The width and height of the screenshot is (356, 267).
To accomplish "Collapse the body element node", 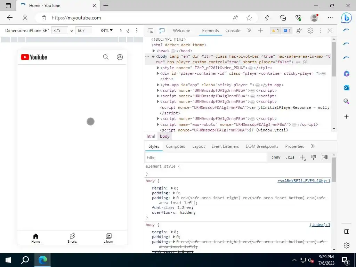I will tap(153, 57).
